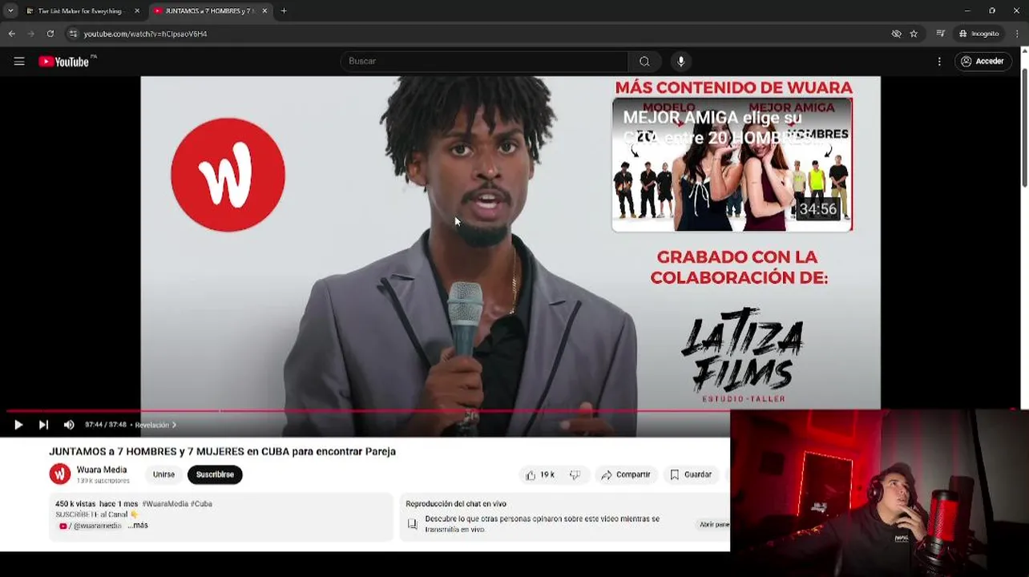Close the Tier List Maker tab
The height and width of the screenshot is (577, 1029).
(x=137, y=11)
